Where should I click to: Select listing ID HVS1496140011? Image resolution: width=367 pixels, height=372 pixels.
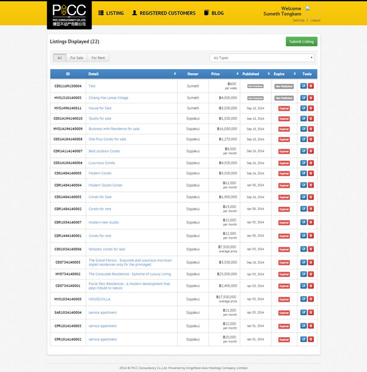click(x=68, y=108)
